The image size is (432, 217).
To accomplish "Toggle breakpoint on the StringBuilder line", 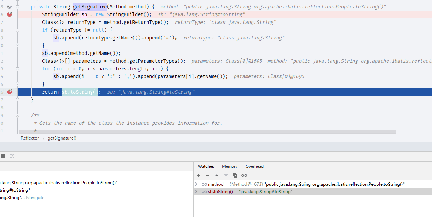I will tap(10, 14).
